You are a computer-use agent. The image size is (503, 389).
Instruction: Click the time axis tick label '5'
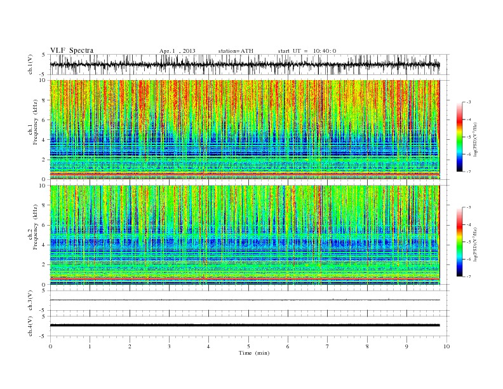248,346
